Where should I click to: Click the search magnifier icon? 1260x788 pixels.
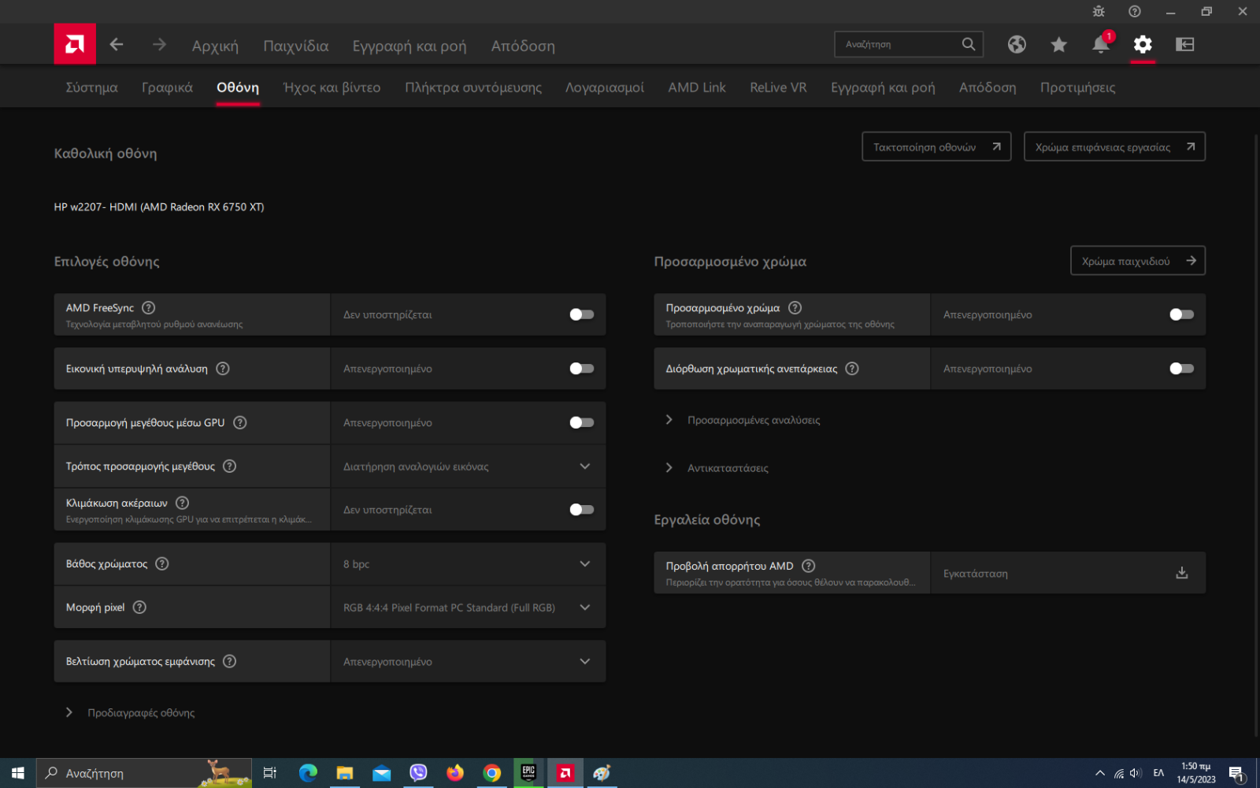(969, 44)
